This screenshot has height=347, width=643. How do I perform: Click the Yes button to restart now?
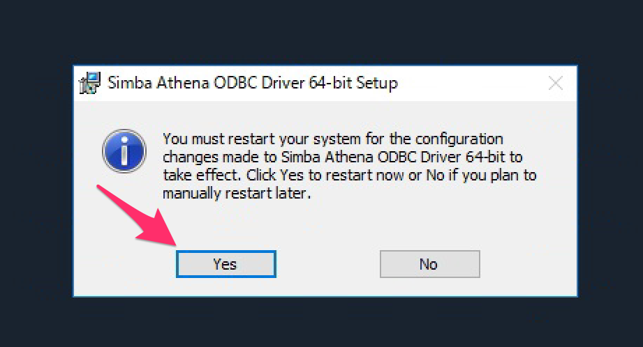226,264
